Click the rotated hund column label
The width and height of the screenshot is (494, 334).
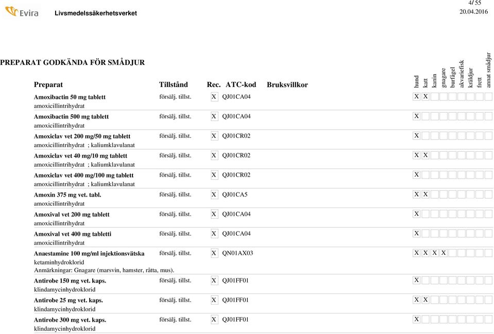pyautogui.click(x=416, y=81)
